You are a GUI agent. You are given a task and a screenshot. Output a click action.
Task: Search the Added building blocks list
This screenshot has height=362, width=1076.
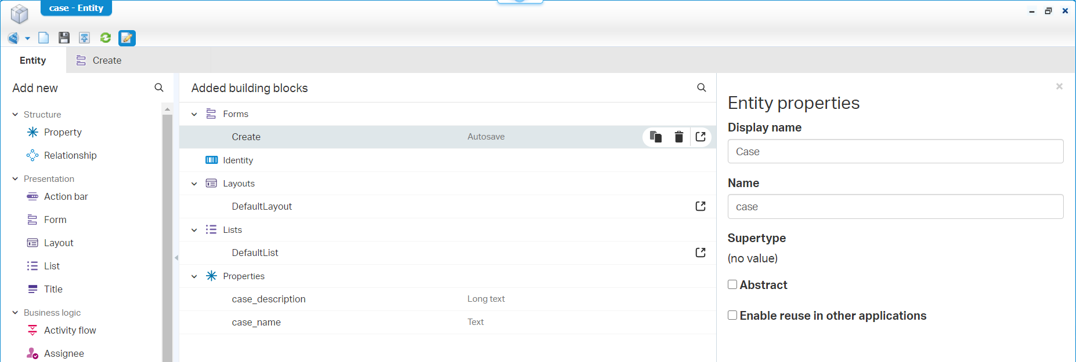702,87
